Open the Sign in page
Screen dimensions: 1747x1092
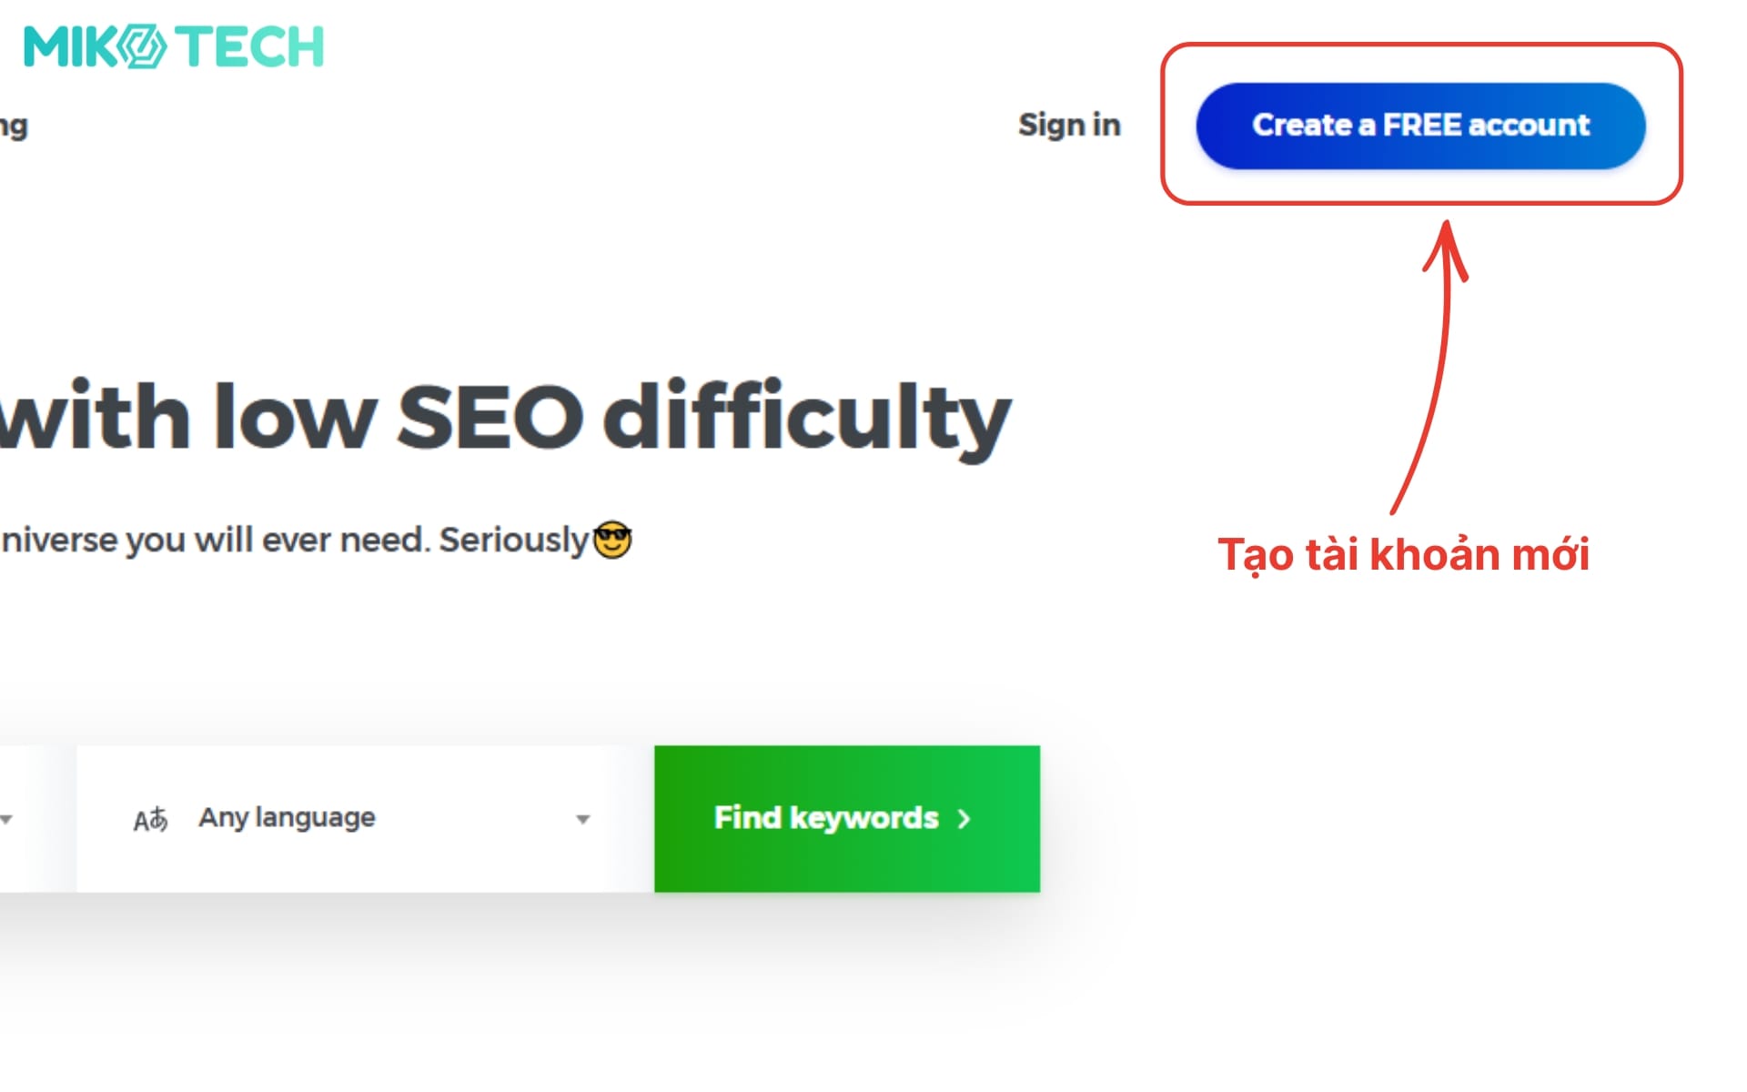[1069, 125]
